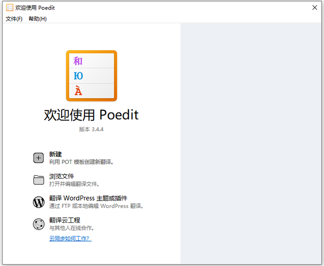Click the plus icon for 新建
This screenshot has width=324, height=266.
(38, 158)
